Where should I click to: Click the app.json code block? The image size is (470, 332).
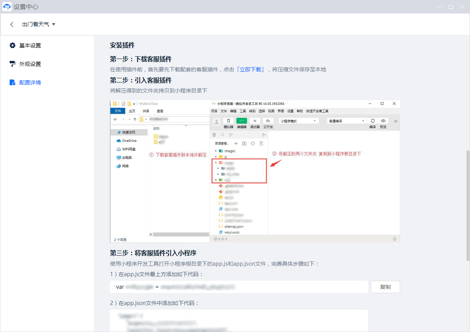(x=238, y=320)
